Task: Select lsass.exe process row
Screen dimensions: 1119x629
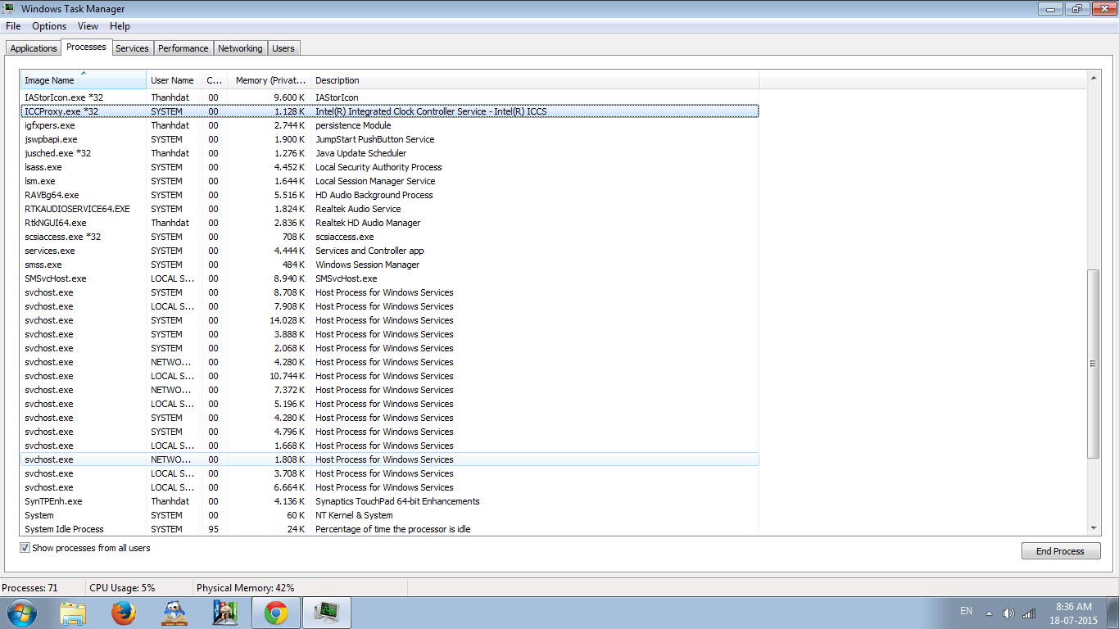Action: [x=390, y=167]
